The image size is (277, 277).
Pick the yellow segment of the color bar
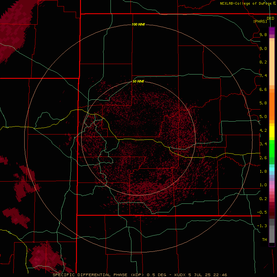[272, 132]
